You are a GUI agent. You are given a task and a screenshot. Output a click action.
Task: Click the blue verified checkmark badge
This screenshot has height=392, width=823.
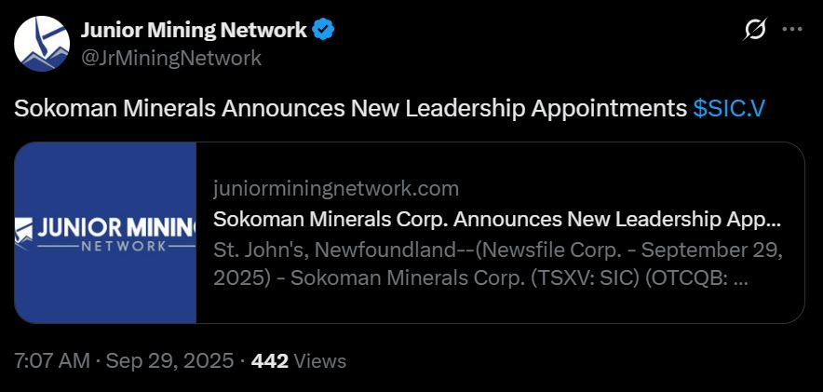[323, 31]
